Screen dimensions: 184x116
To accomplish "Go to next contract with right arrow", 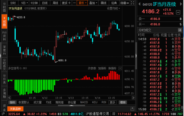I will (x=181, y=4).
